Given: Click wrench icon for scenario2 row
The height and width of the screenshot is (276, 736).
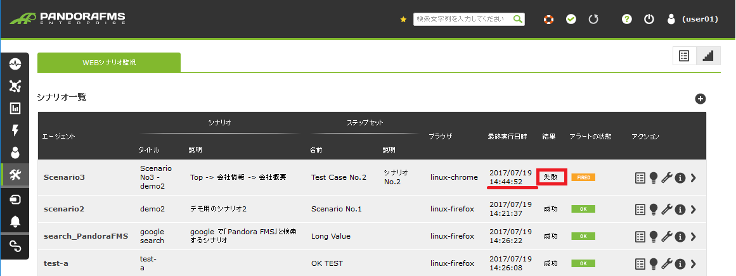Looking at the screenshot, I should tap(666, 210).
